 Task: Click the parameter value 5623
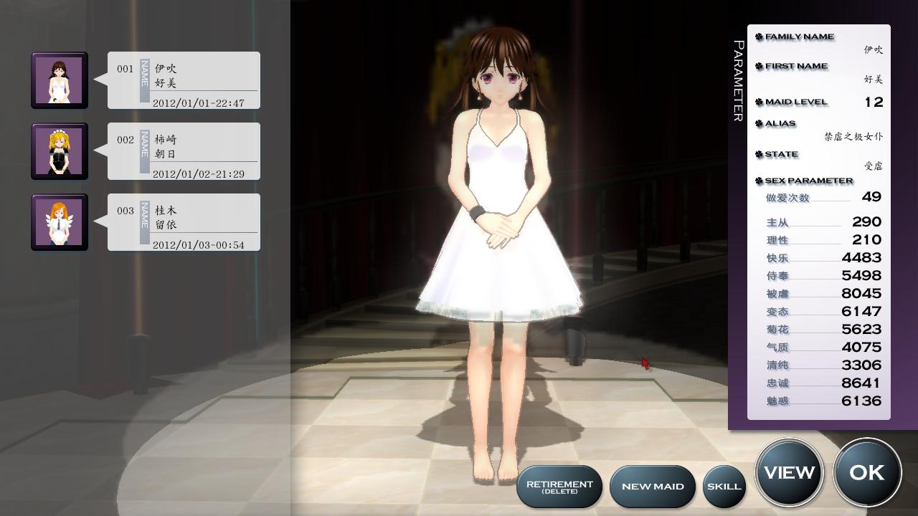click(862, 329)
